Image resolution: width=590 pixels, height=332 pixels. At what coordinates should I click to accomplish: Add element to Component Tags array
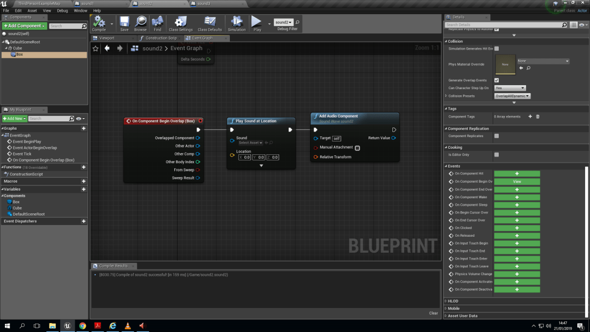pos(530,116)
